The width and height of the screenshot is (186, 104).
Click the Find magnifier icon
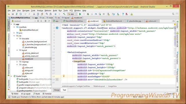click(x=47, y=14)
